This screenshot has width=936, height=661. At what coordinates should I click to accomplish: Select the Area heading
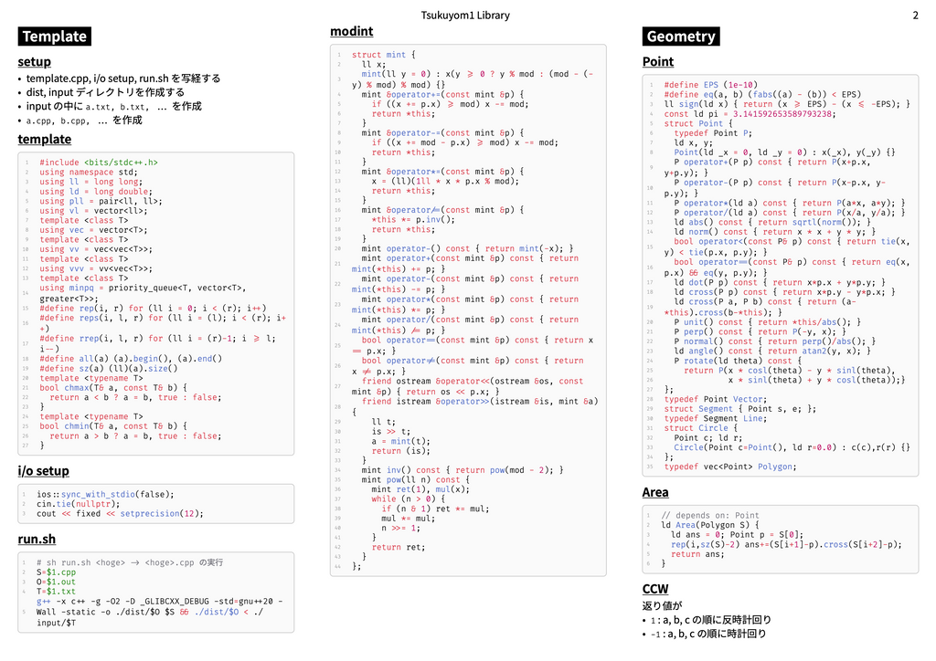[x=655, y=493]
